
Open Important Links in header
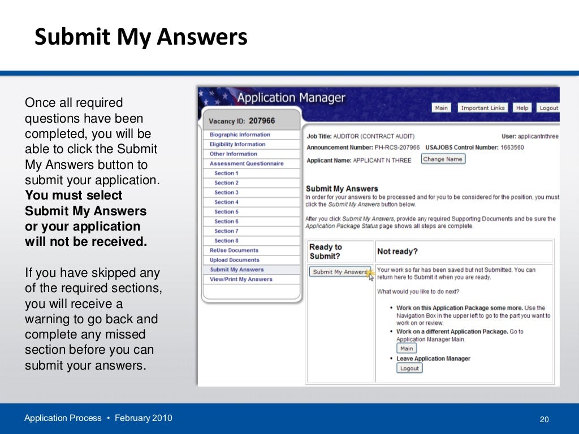pyautogui.click(x=483, y=108)
